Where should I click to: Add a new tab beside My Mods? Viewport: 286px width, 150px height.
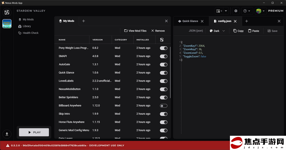click(83, 21)
